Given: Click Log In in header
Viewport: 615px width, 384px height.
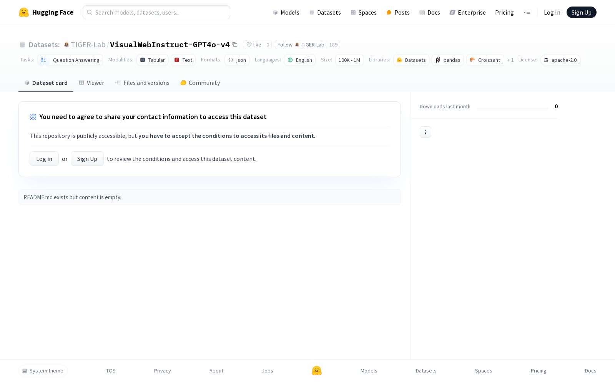Looking at the screenshot, I should pyautogui.click(x=552, y=12).
